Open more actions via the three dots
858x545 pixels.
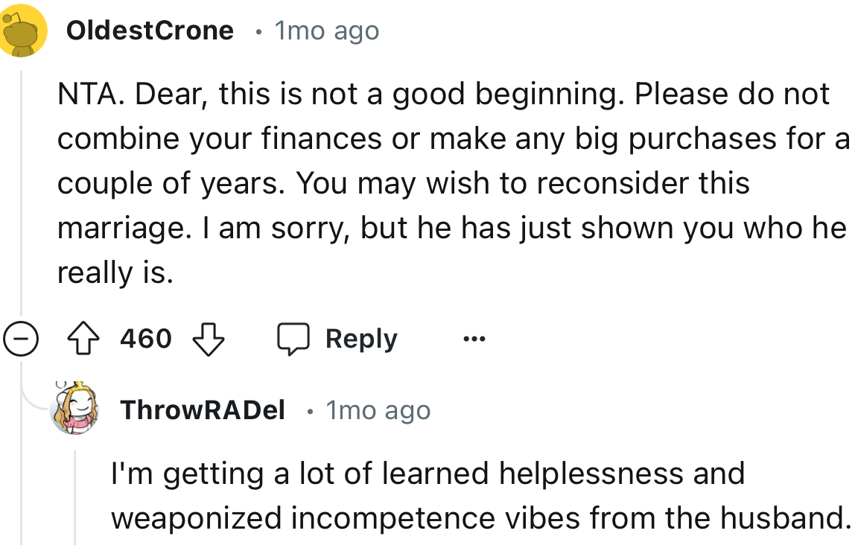474,338
